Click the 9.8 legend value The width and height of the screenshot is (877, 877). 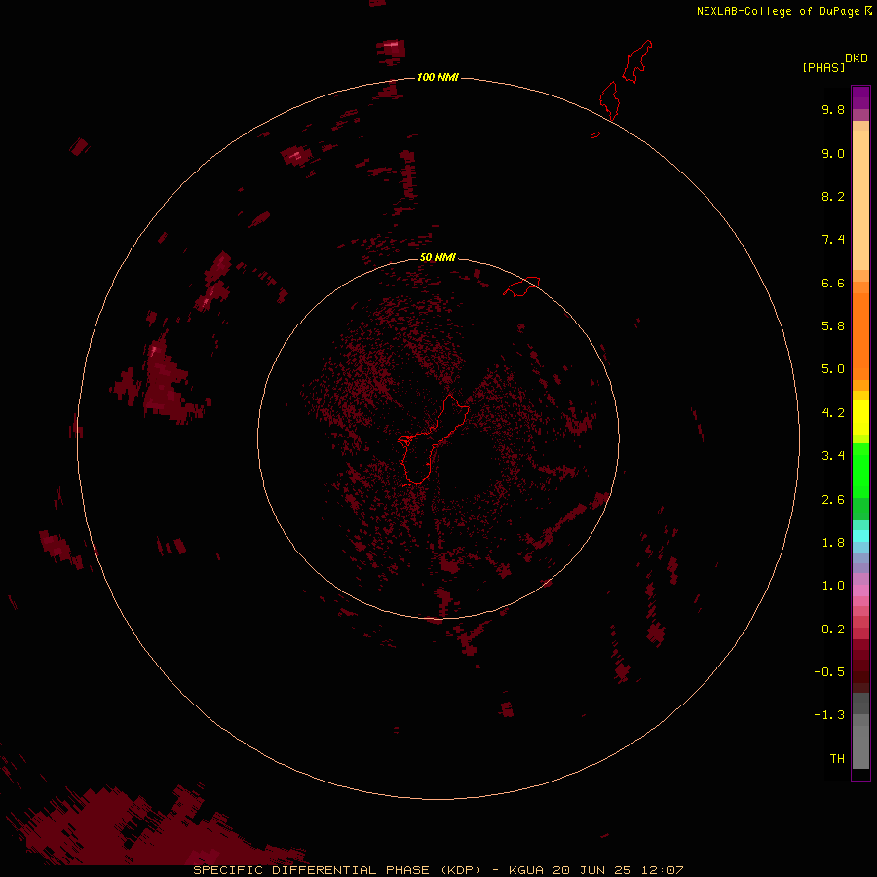[x=833, y=109]
